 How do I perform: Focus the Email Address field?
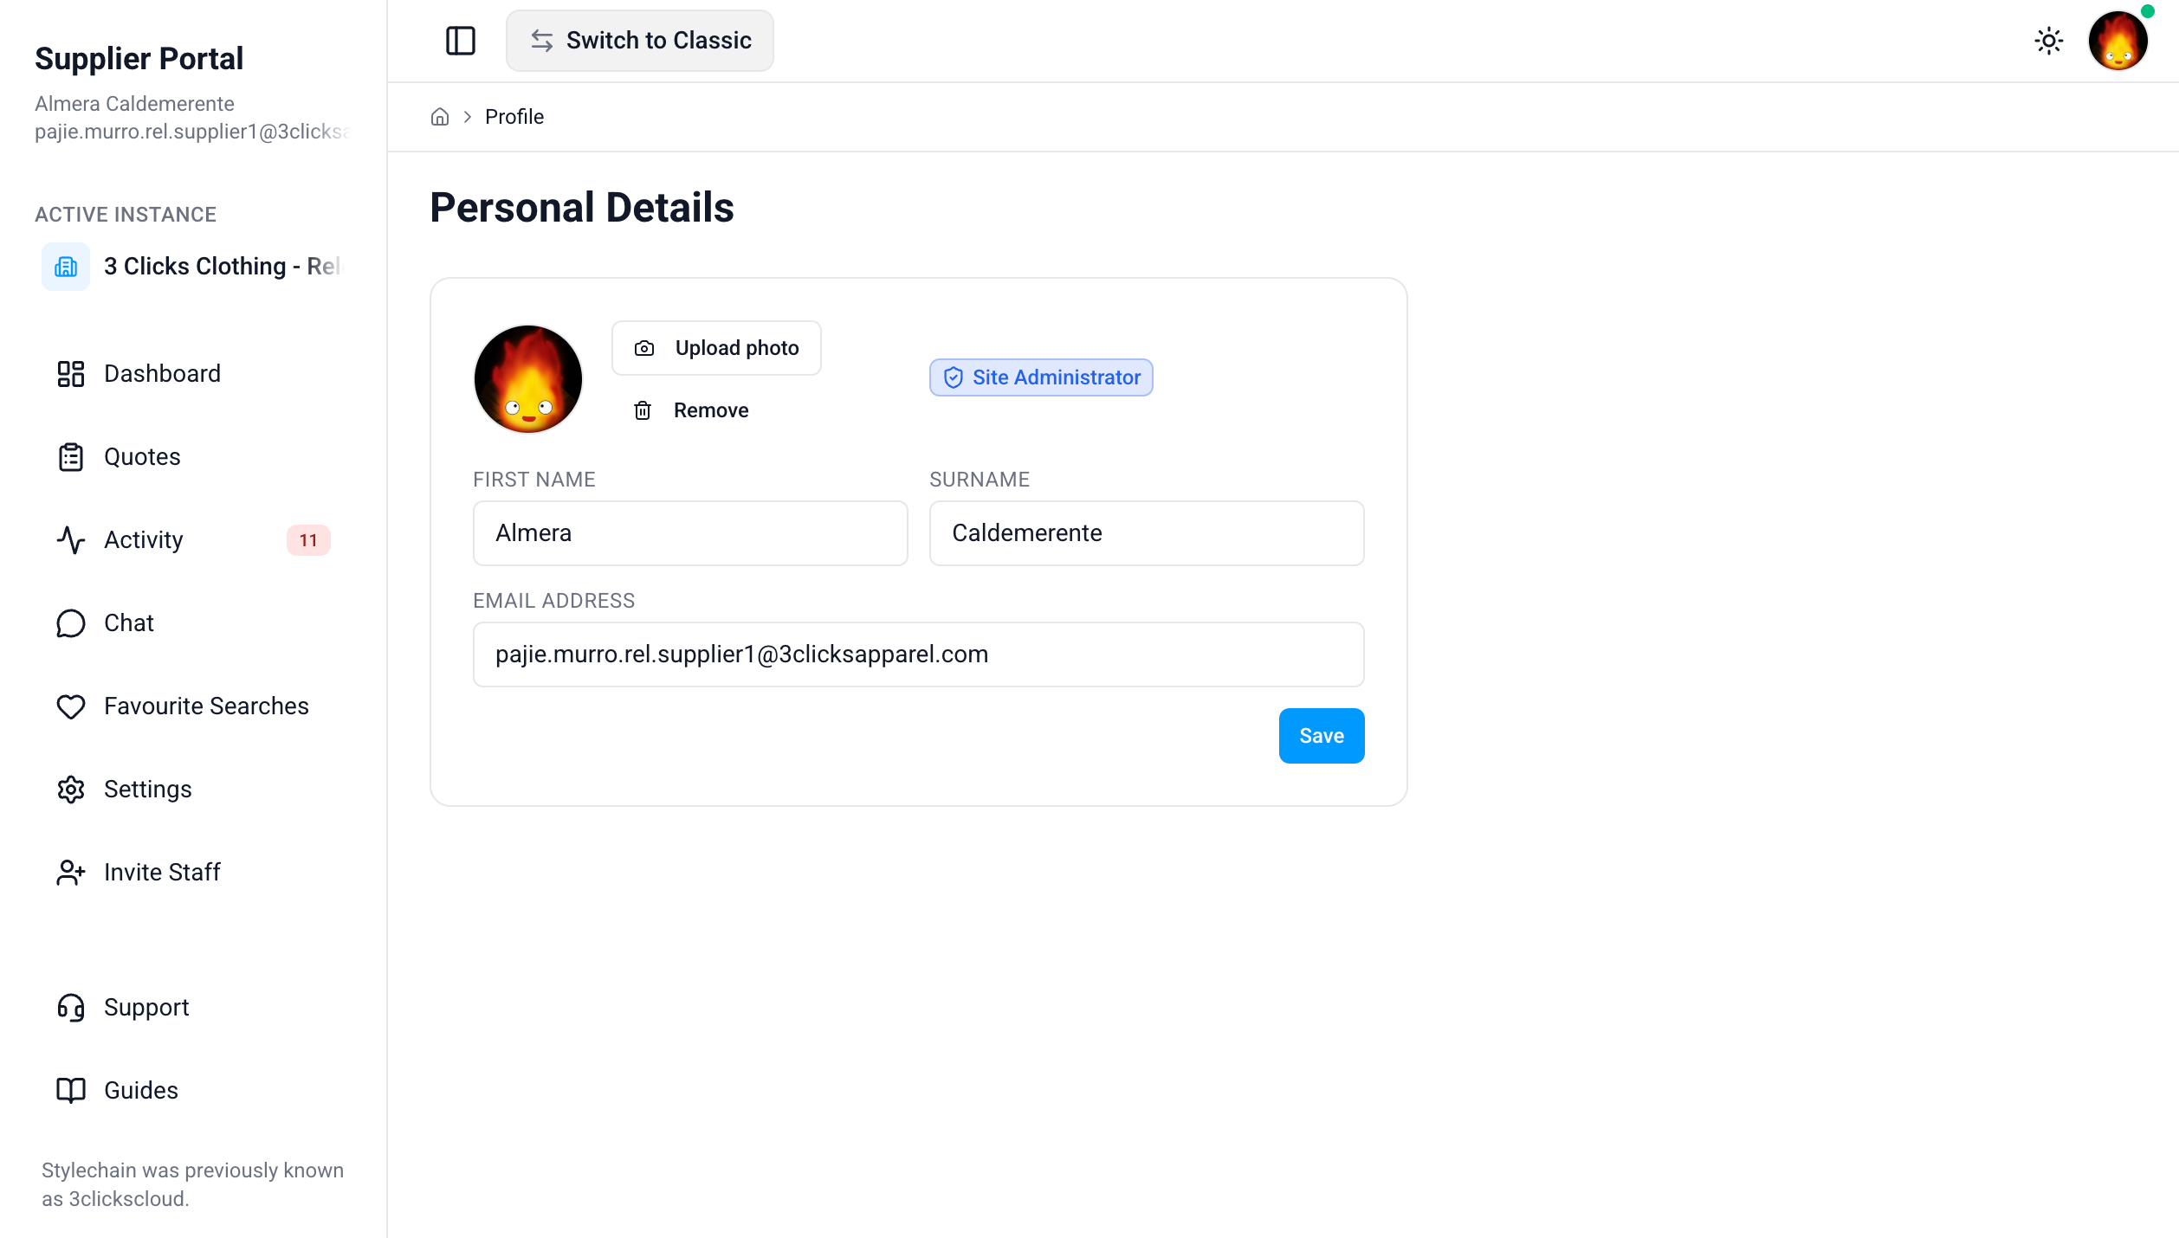pyautogui.click(x=919, y=654)
